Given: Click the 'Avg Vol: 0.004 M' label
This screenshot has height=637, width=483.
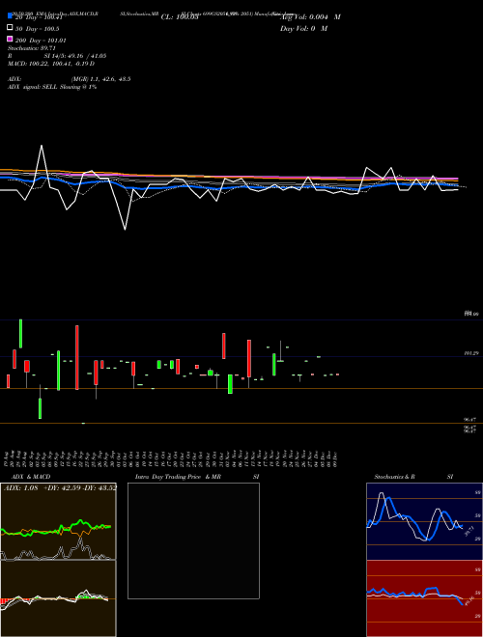Looking at the screenshot, I should point(310,17).
